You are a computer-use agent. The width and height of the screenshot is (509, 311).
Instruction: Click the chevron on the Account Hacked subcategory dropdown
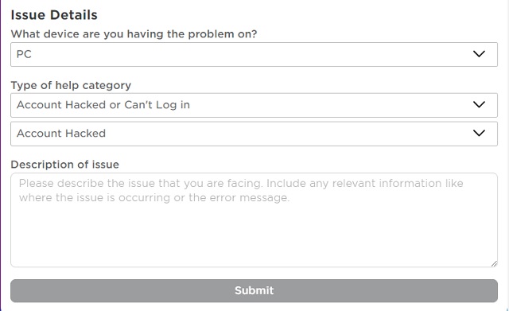click(479, 133)
